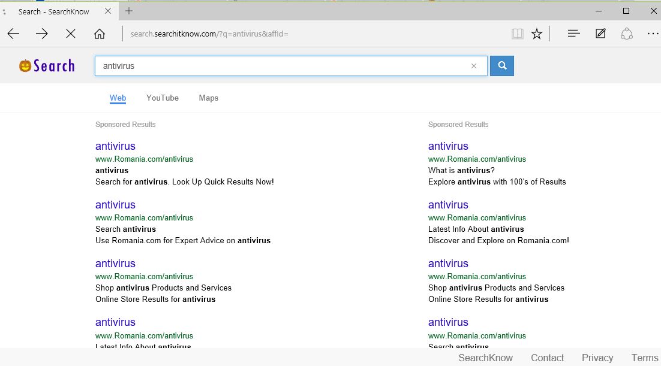Stop page loading with X button
Image resolution: width=661 pixels, height=366 pixels.
pos(71,34)
